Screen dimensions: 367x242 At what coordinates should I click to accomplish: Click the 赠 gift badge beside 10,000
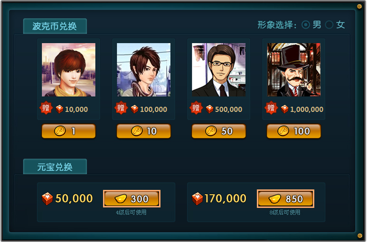click(x=46, y=108)
